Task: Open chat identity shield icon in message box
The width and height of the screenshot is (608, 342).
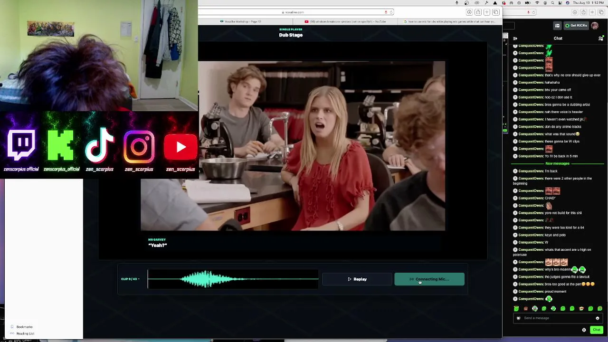Action: point(519,318)
